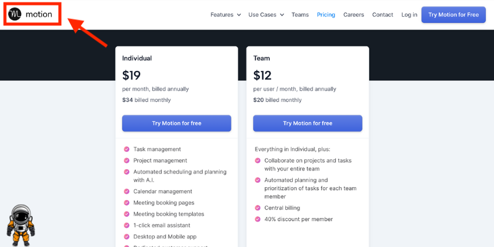Click the Meeting booking pages checkmark icon
The image size is (494, 247).
pos(127,203)
